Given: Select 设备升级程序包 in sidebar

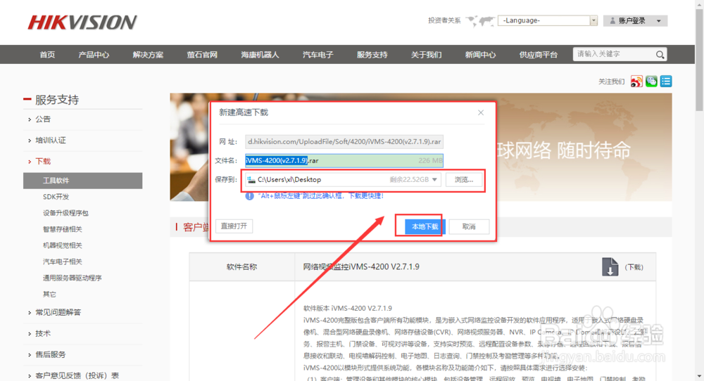Looking at the screenshot, I should tap(65, 213).
